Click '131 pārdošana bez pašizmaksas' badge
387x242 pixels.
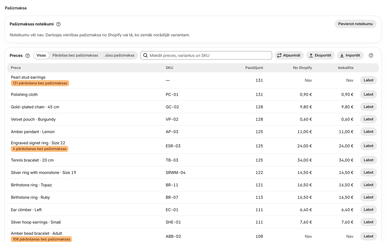point(40,83)
